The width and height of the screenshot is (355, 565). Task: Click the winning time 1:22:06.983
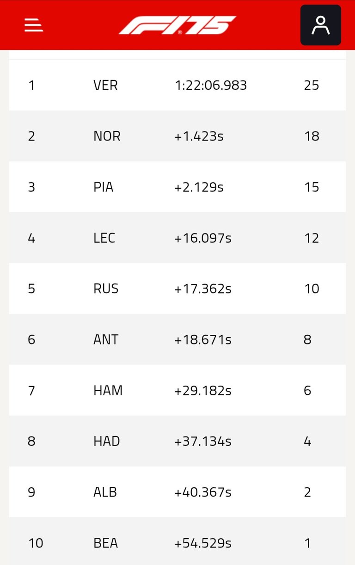(211, 85)
